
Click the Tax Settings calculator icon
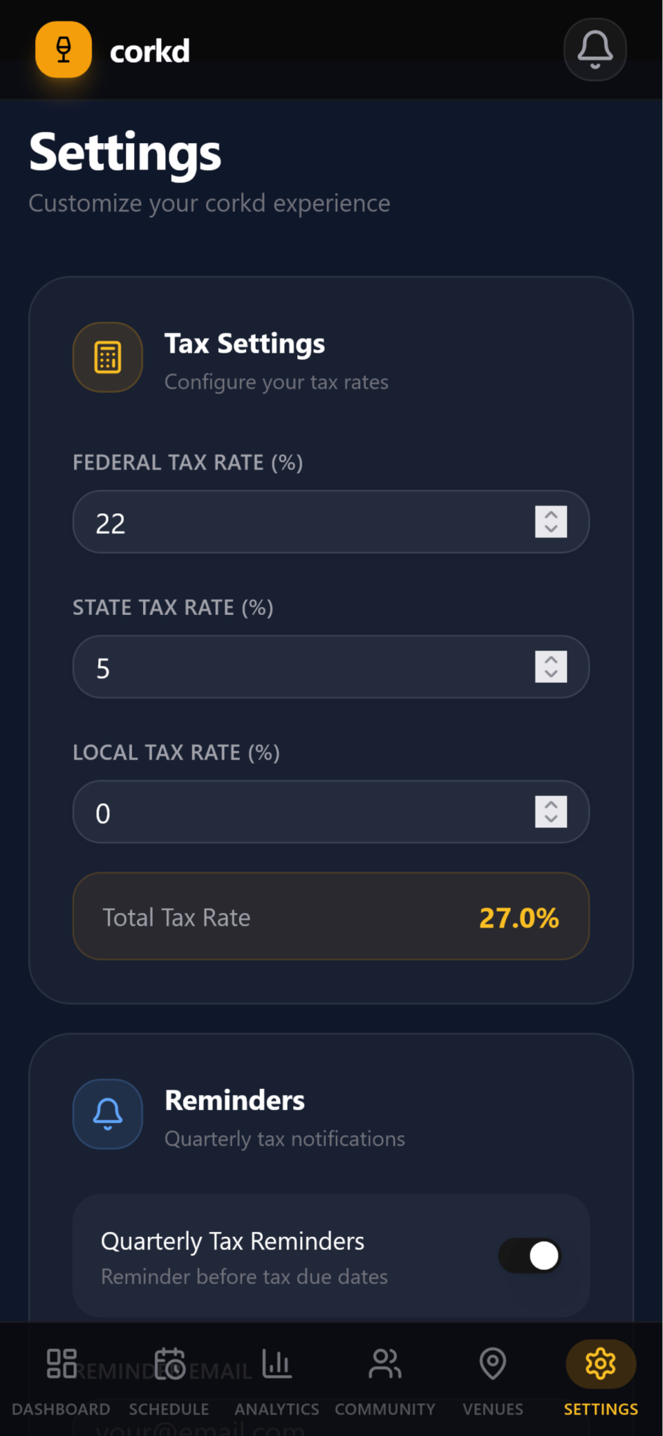coord(107,357)
